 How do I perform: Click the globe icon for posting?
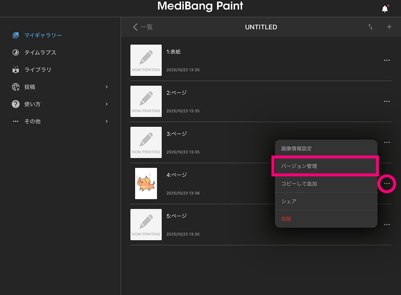(x=16, y=87)
